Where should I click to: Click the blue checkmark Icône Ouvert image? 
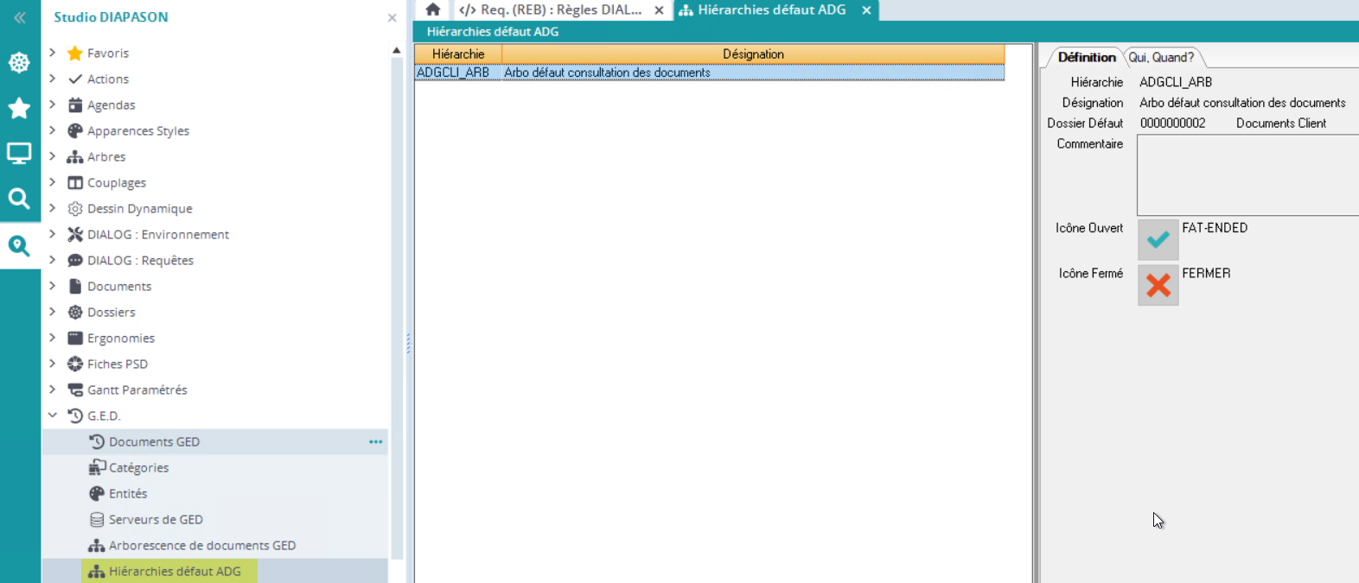click(1158, 240)
